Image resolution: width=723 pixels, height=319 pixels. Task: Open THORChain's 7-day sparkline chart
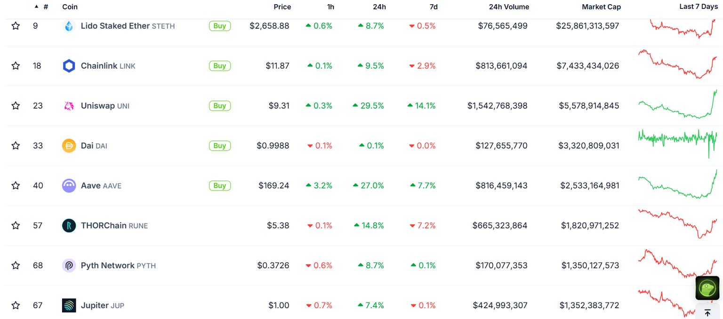pos(678,225)
